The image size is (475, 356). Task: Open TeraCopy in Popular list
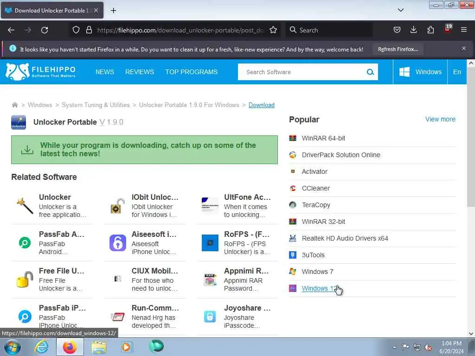point(316,205)
